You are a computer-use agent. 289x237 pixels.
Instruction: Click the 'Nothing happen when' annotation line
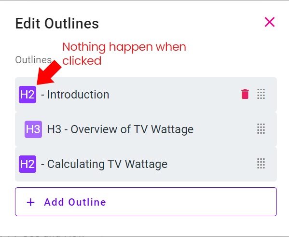click(x=124, y=47)
